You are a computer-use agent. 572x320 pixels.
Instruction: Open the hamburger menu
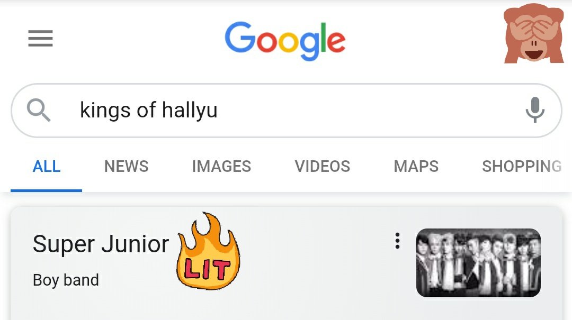click(x=40, y=39)
